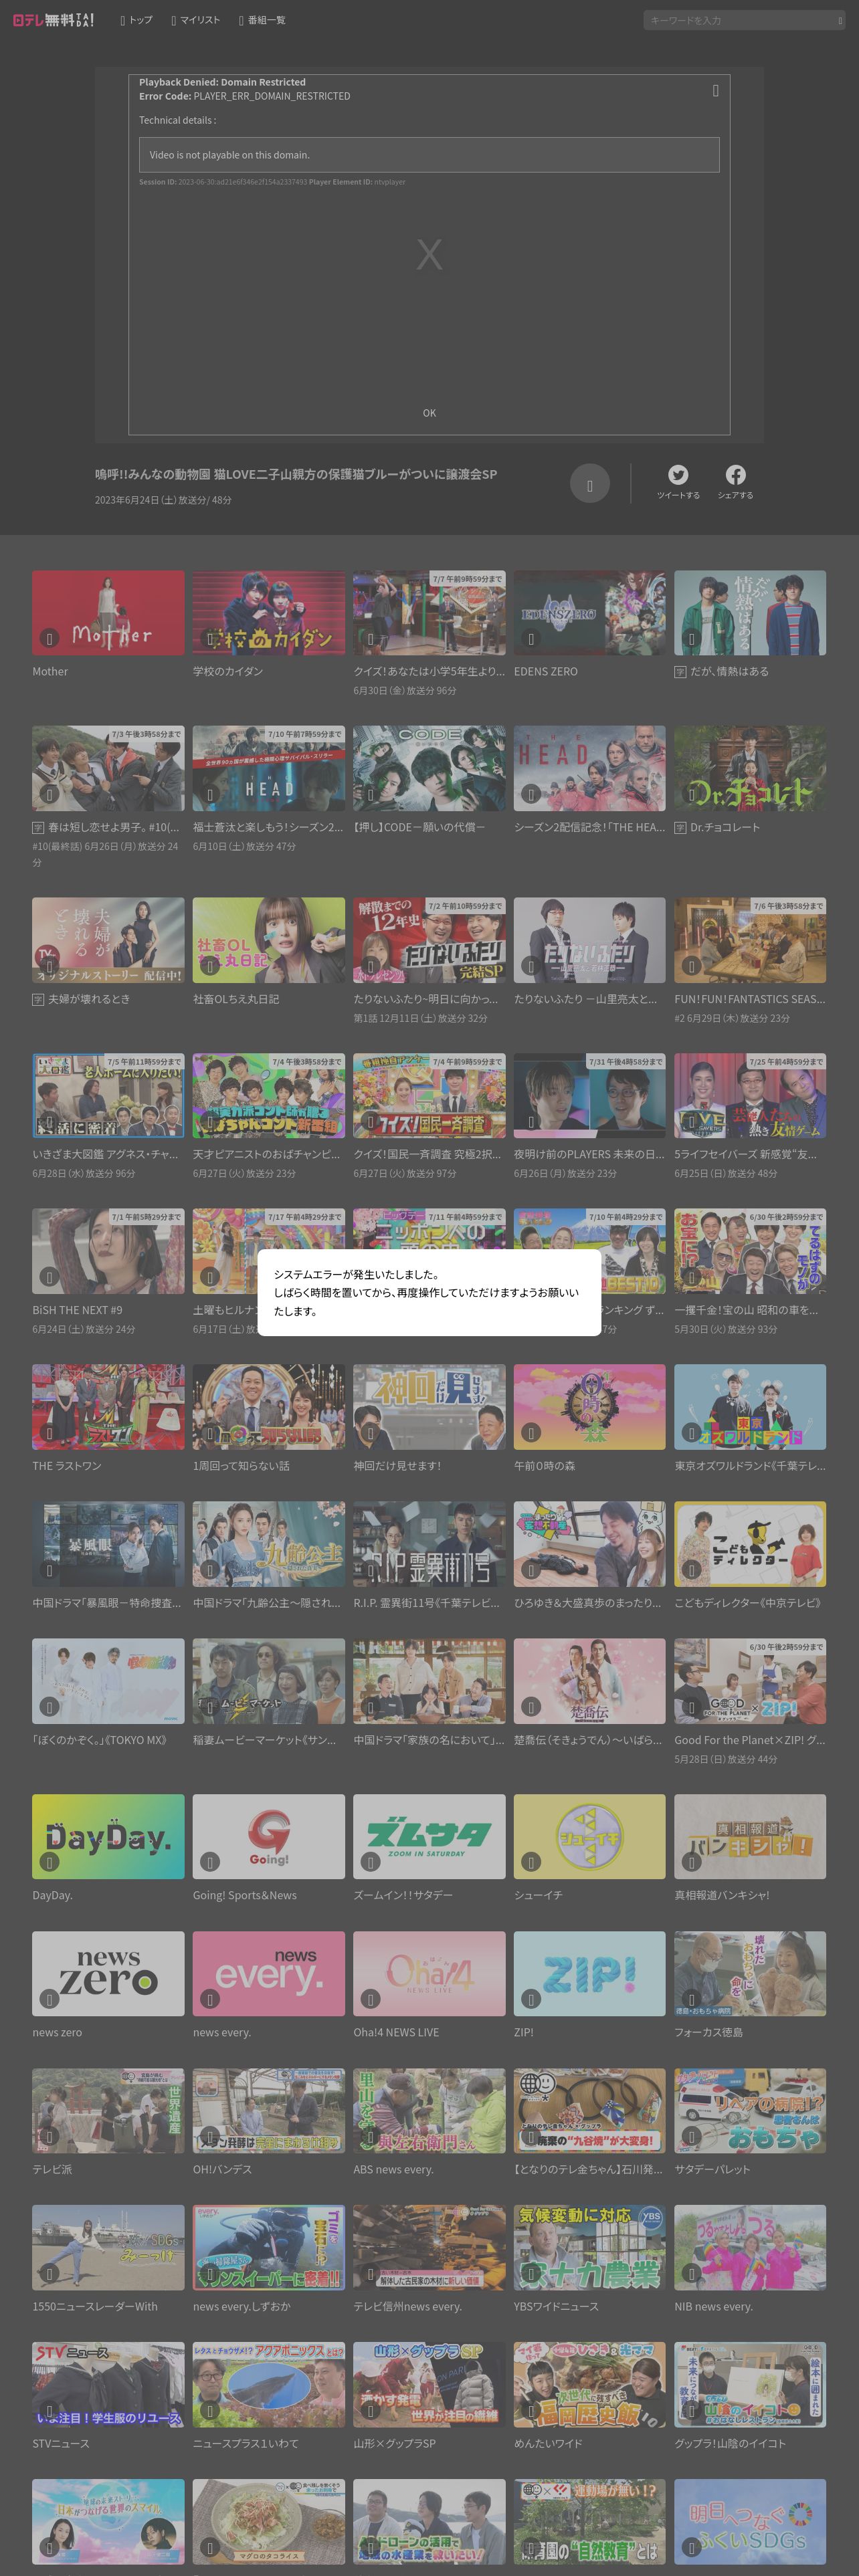Open the 1周回って知らない話 thumbnail
The height and width of the screenshot is (2576, 859).
click(268, 1407)
